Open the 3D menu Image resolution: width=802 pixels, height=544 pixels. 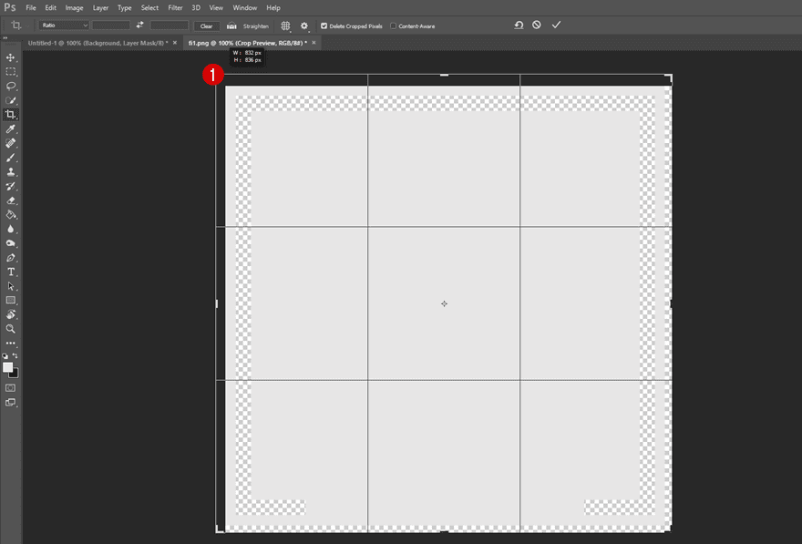coord(196,7)
